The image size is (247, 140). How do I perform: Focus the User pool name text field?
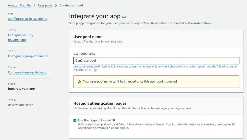(x=156, y=60)
